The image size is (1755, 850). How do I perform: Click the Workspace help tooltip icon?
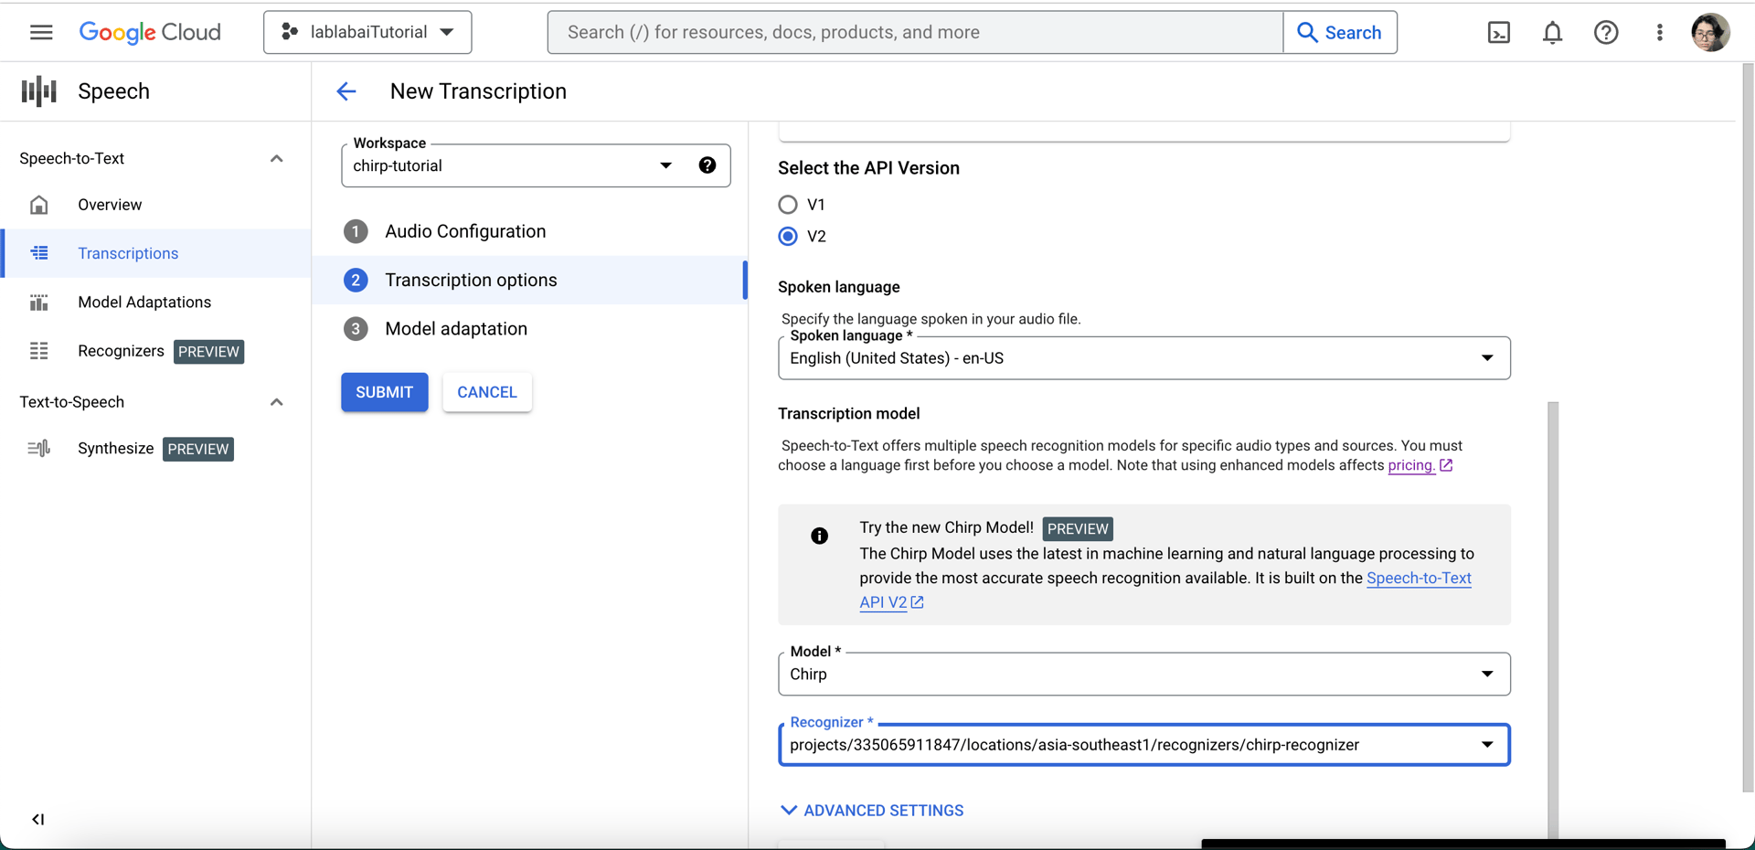(707, 165)
